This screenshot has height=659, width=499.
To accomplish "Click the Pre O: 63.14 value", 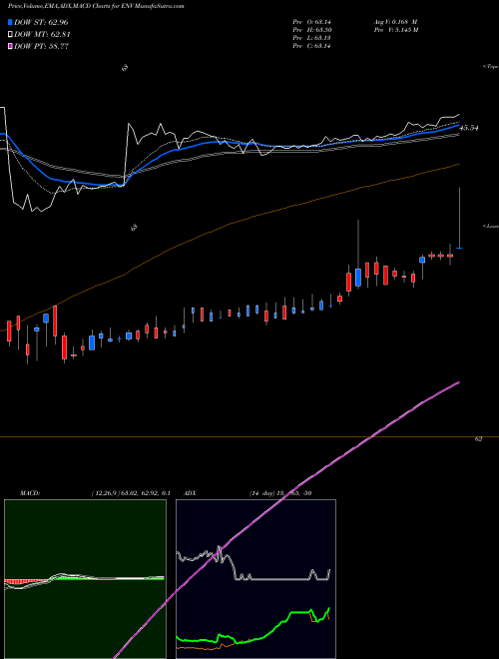I will (311, 22).
